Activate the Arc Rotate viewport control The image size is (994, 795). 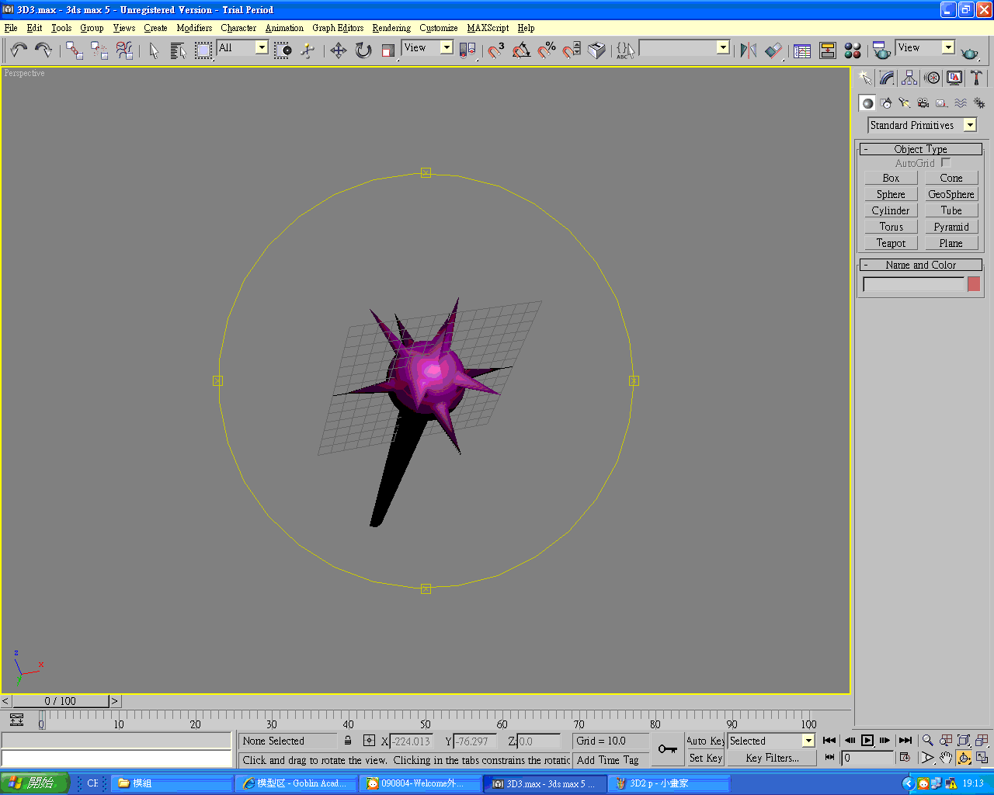[x=964, y=758]
